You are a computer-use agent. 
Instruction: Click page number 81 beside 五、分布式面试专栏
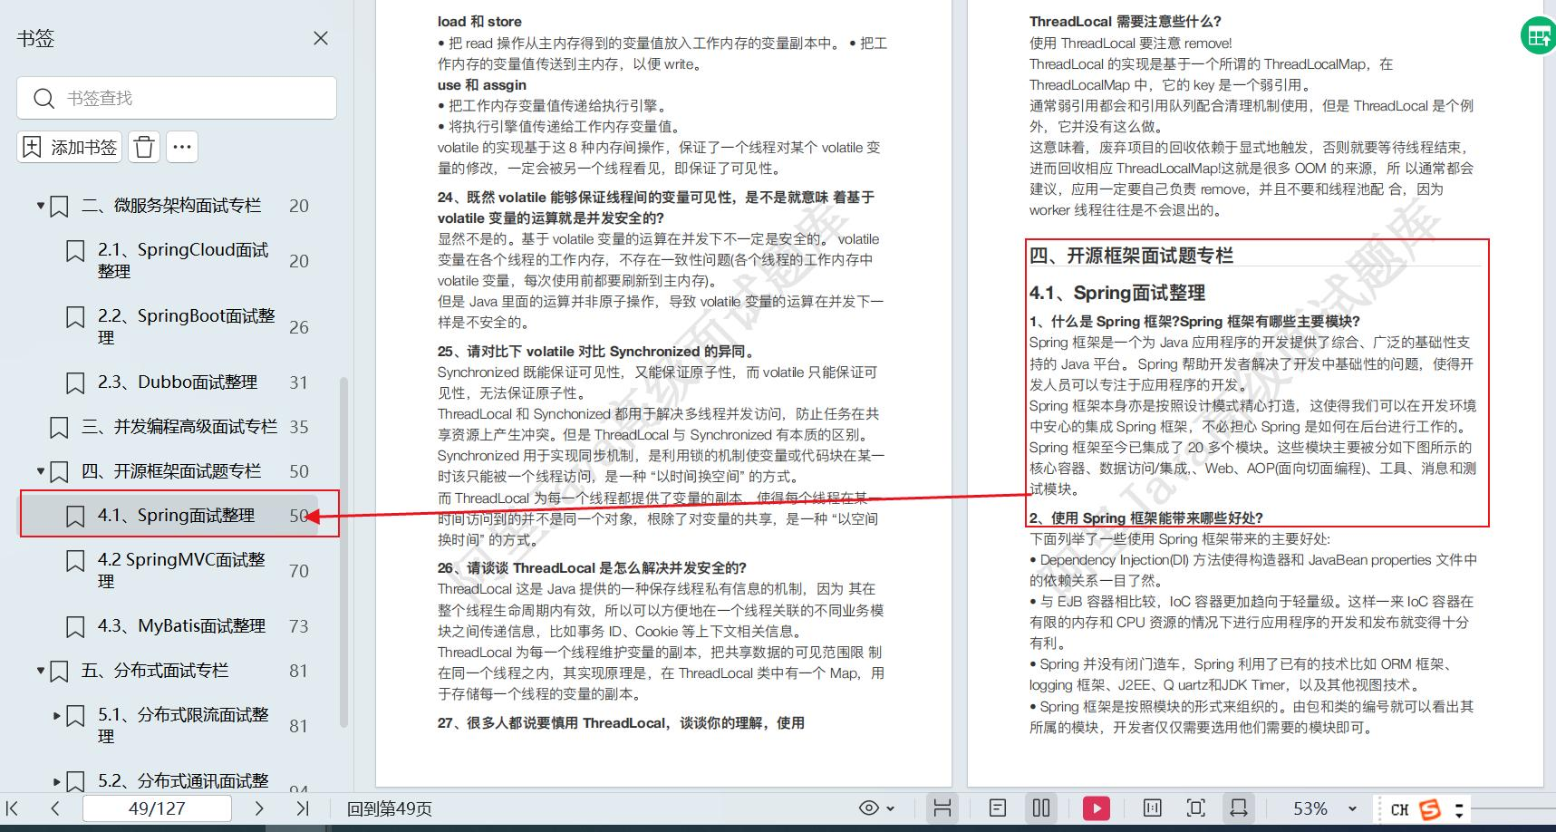pos(299,671)
